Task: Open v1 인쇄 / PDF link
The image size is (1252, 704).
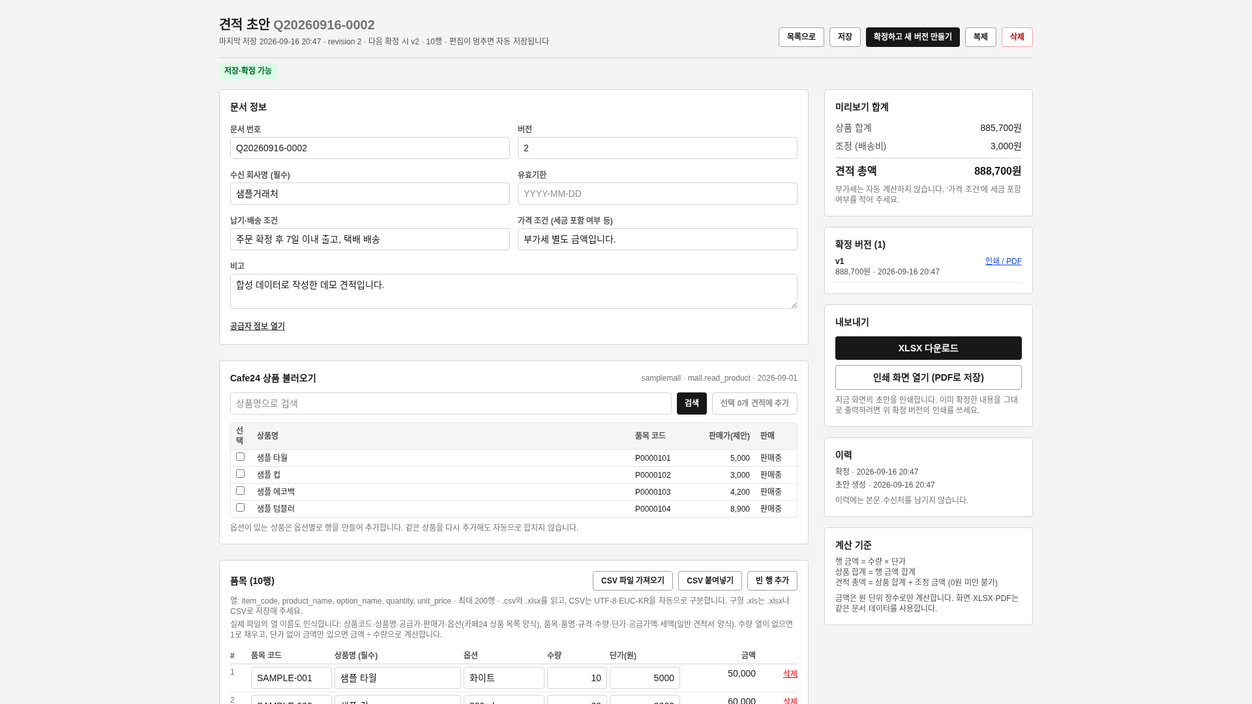Action: [x=1003, y=261]
